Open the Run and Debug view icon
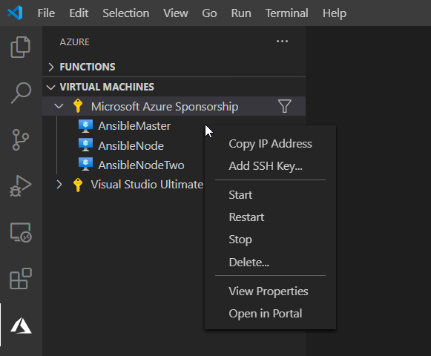The width and height of the screenshot is (431, 356). click(21, 186)
